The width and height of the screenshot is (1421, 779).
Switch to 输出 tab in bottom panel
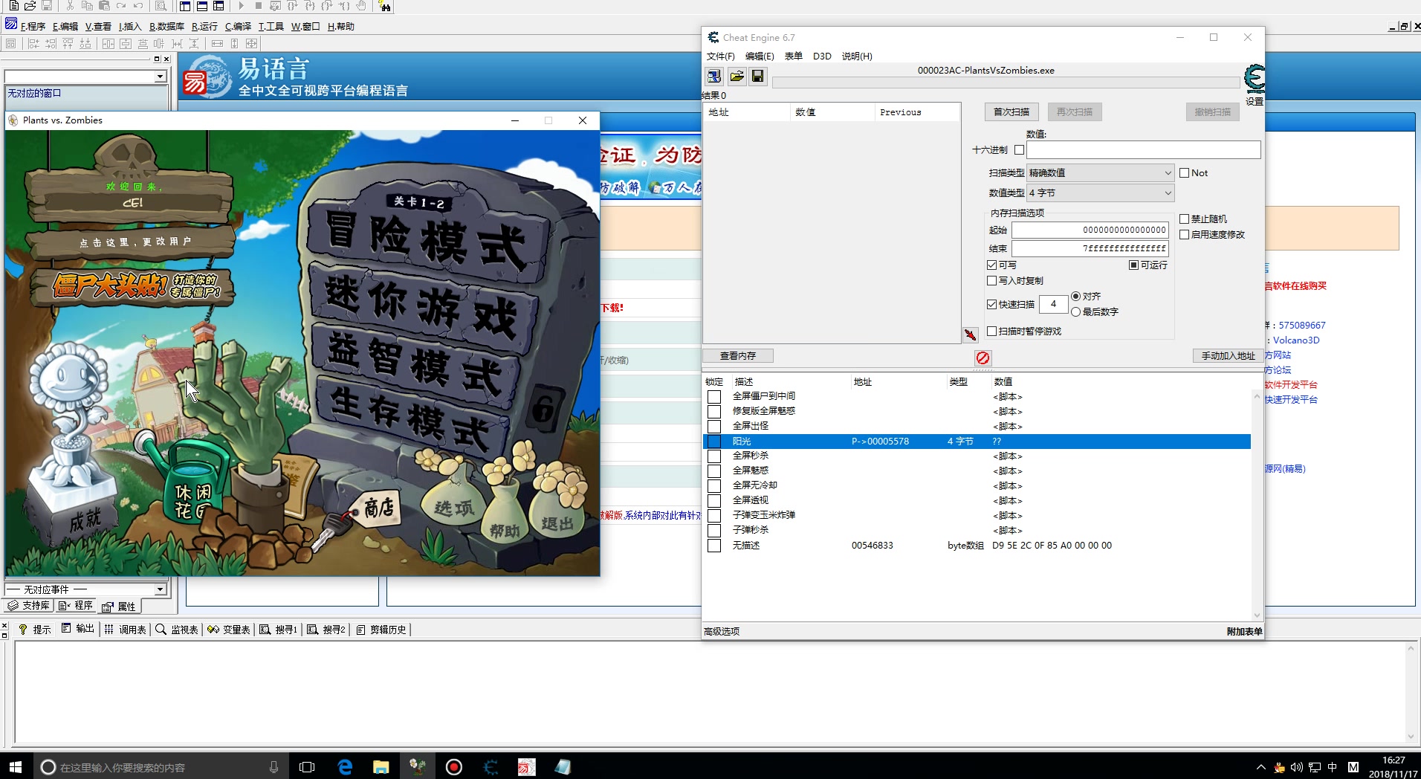[x=78, y=629]
